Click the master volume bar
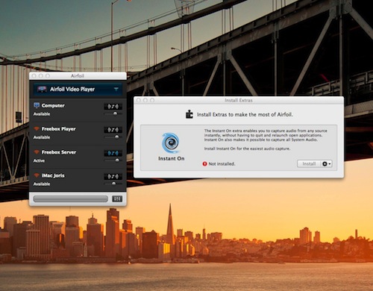The height and width of the screenshot is (291, 373). [71, 198]
